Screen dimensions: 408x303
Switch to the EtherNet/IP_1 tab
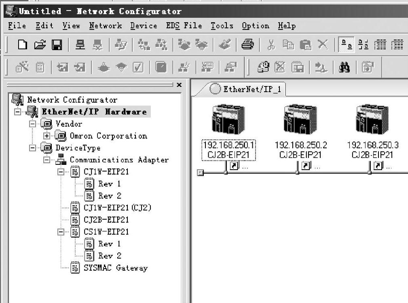(x=245, y=89)
